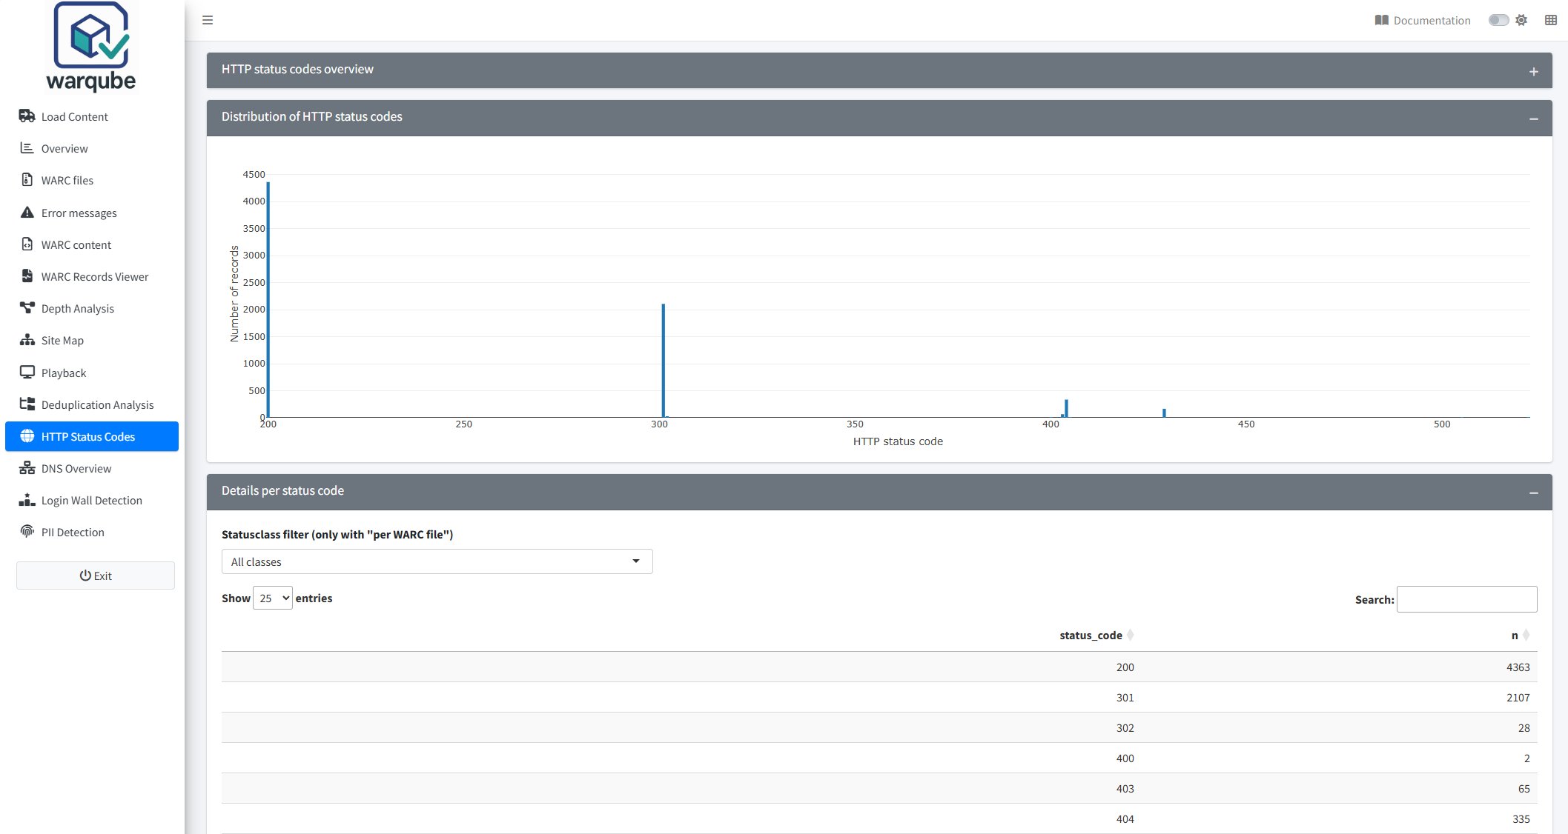
Task: Open the Site Map link
Action: click(92, 340)
